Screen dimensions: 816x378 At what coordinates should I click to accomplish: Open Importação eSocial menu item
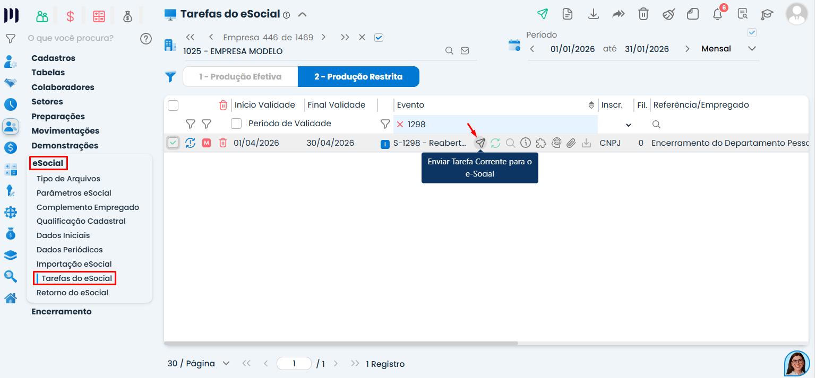(x=74, y=264)
